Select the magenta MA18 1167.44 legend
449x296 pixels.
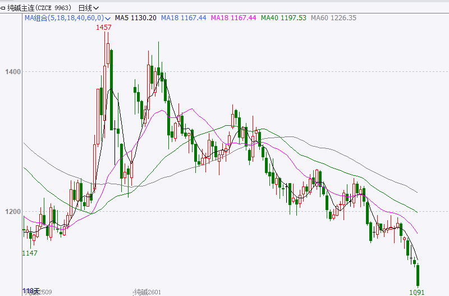pos(233,18)
